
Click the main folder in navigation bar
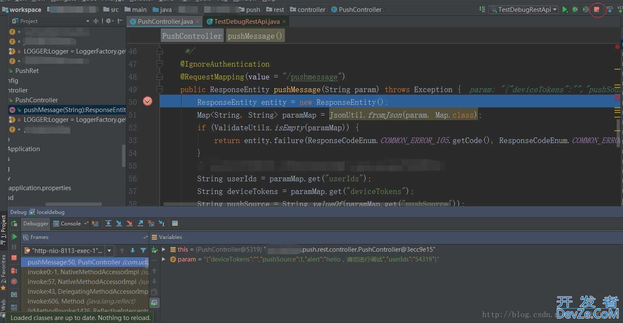click(x=135, y=9)
